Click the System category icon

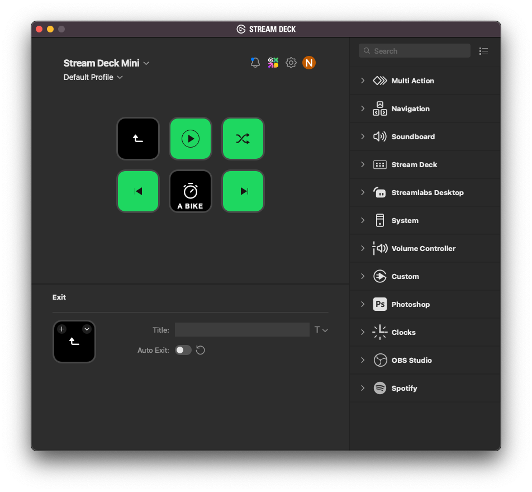click(379, 220)
